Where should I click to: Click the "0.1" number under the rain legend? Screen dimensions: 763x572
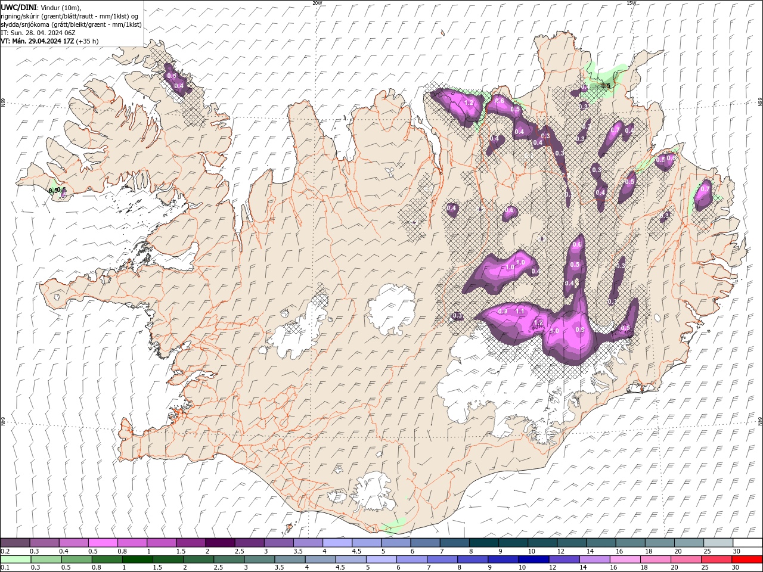(x=6, y=568)
